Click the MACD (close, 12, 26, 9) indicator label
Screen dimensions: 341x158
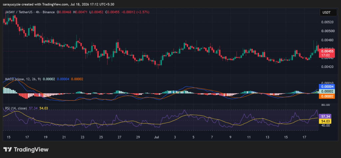[x=23, y=79]
